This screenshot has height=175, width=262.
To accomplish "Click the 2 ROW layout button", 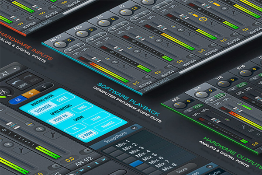I will [x=87, y=134].
